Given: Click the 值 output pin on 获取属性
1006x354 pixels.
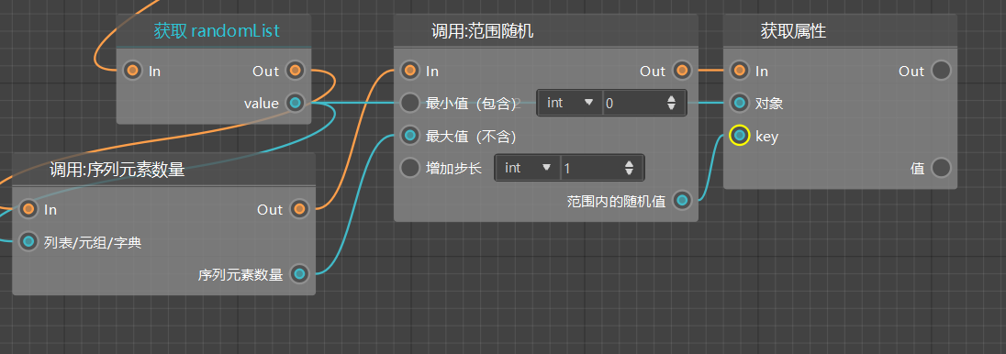Looking at the screenshot, I should click(x=941, y=168).
